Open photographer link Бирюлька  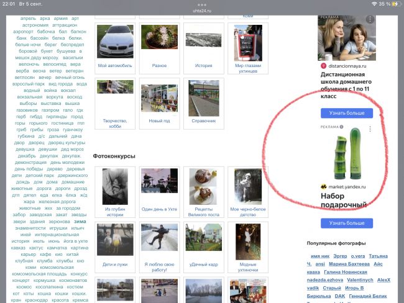click(319, 296)
